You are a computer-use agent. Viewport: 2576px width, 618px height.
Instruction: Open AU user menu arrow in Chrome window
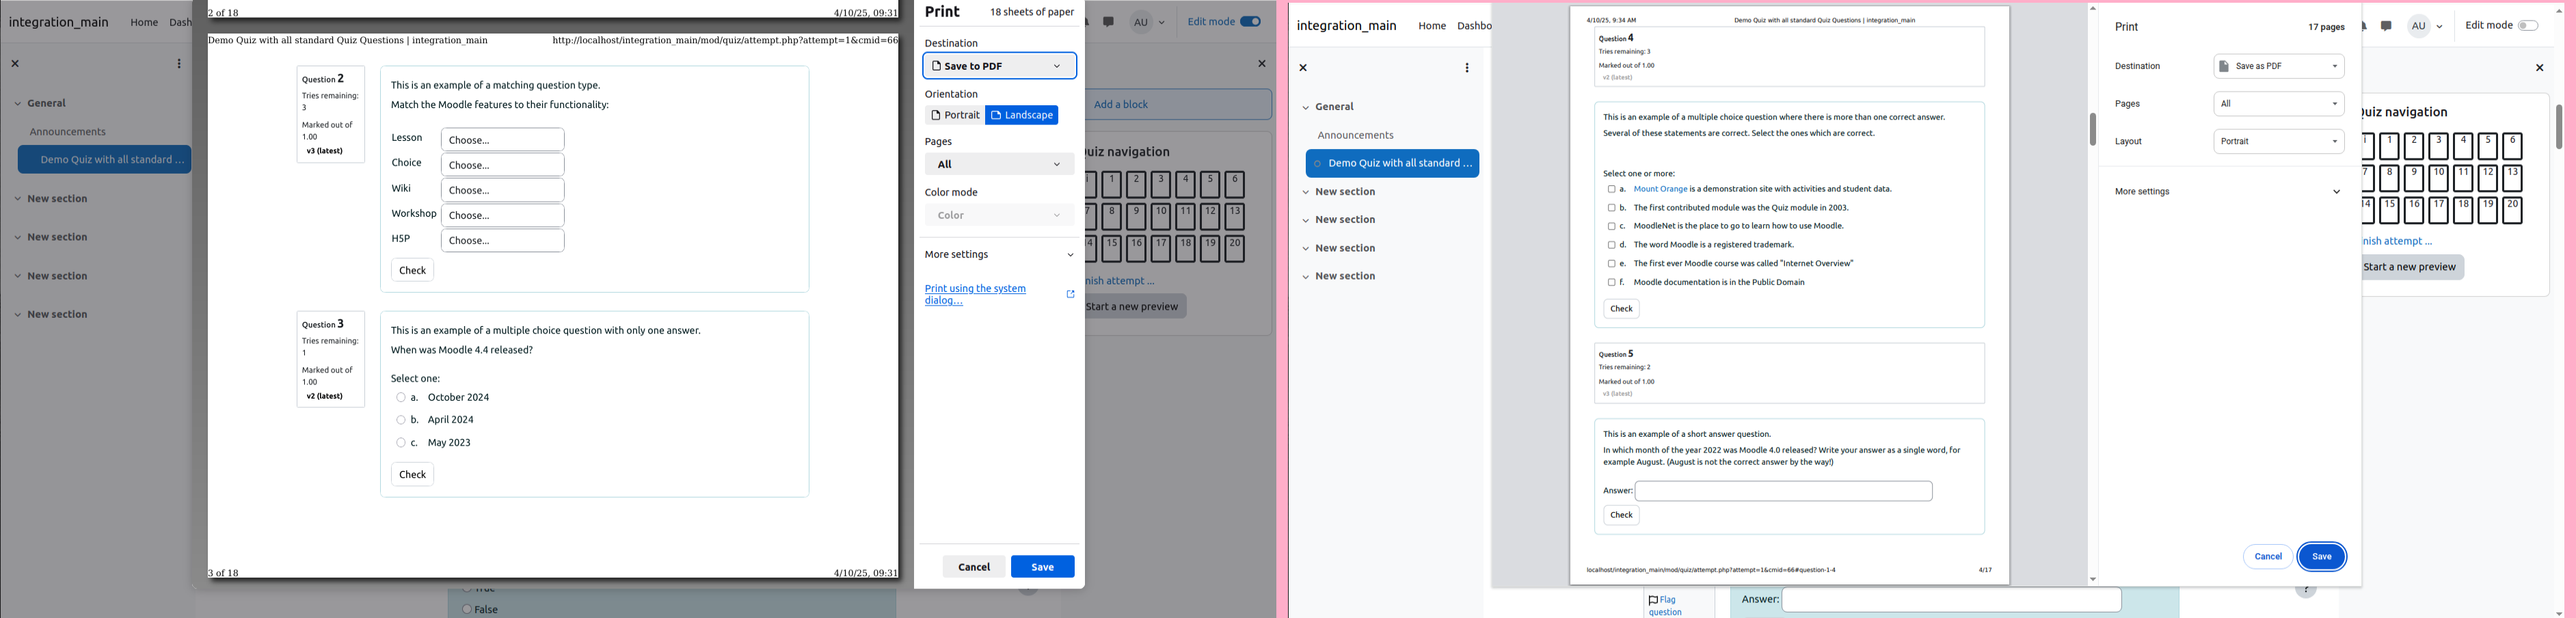click(x=2440, y=27)
